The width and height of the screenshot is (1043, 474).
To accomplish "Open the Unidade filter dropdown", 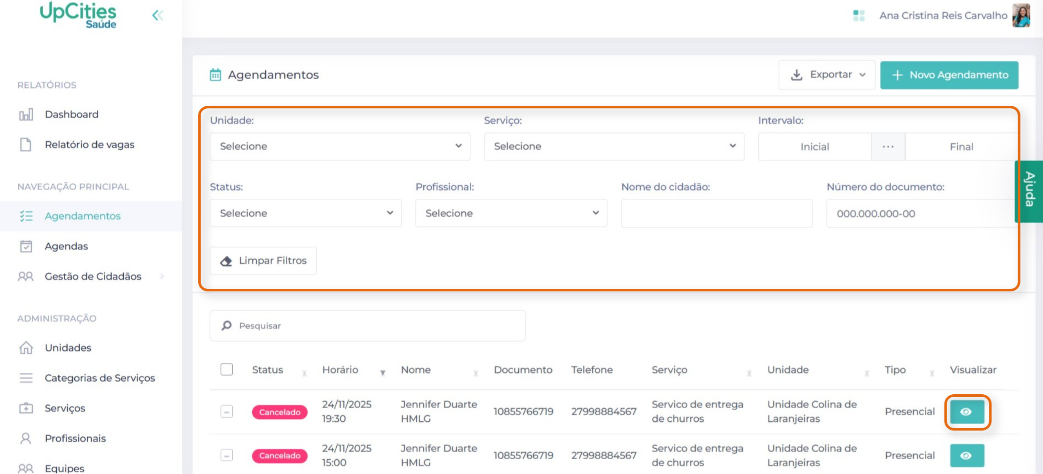I will (340, 146).
